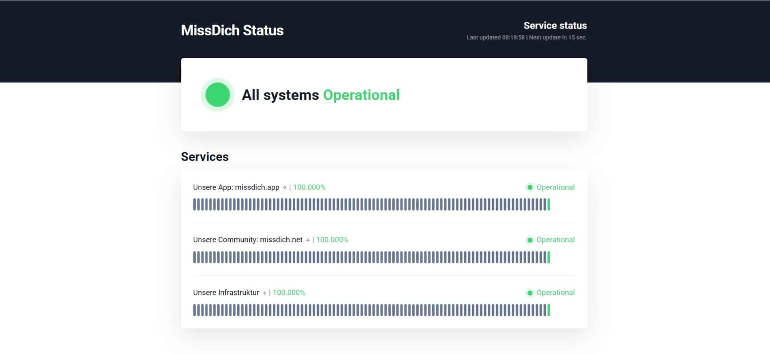Select latest green uptime bar for missdich.net
The height and width of the screenshot is (354, 770).
pyautogui.click(x=549, y=257)
